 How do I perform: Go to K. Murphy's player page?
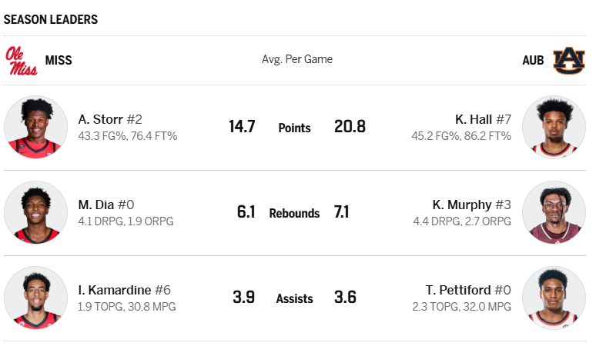pyautogui.click(x=461, y=205)
